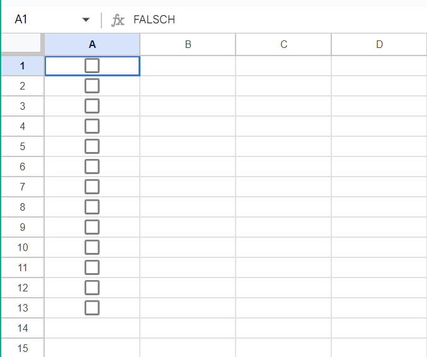The width and height of the screenshot is (427, 357).
Task: Select empty cell D10
Action: 379,247
